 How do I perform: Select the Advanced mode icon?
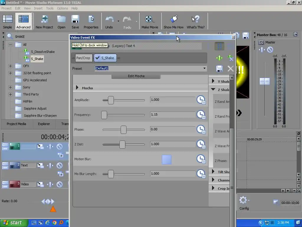pyautogui.click(x=24, y=22)
